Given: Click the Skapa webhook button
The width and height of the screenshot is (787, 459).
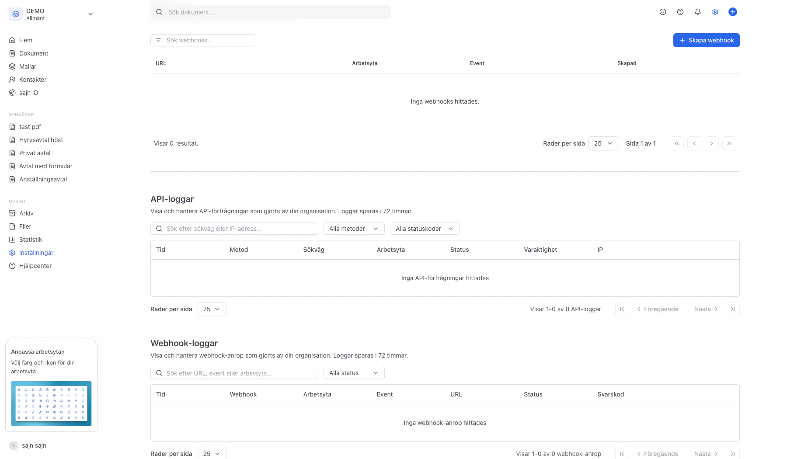Looking at the screenshot, I should (x=706, y=40).
